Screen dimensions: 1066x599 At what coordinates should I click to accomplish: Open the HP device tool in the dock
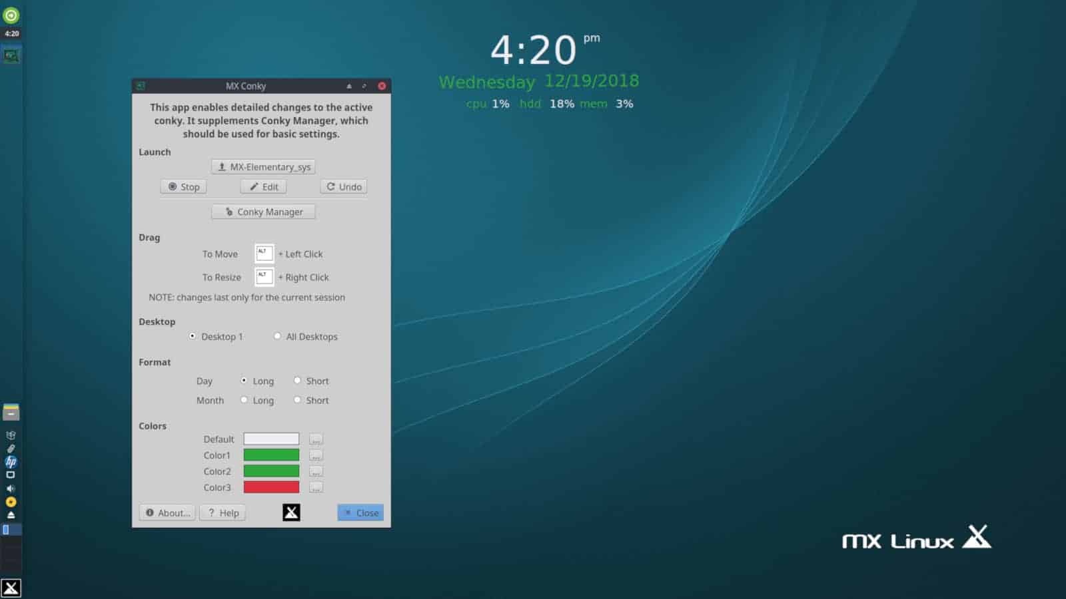[10, 461]
